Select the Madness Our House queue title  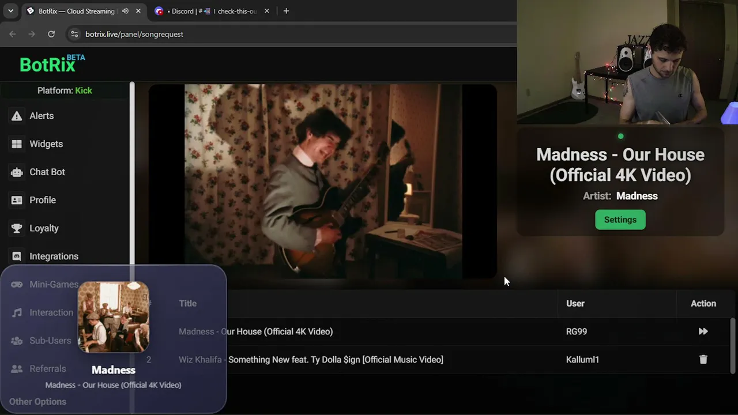(x=255, y=331)
